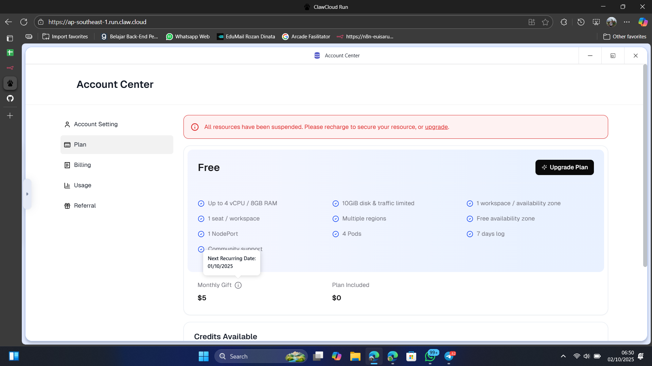
Task: Open the Copilot icon in browser toolbar
Action: [642, 22]
